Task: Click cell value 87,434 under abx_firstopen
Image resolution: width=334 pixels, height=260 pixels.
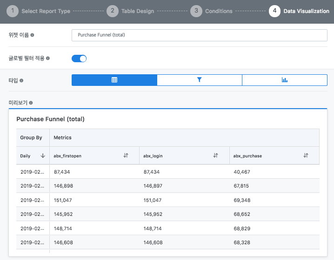Action: 62,172
